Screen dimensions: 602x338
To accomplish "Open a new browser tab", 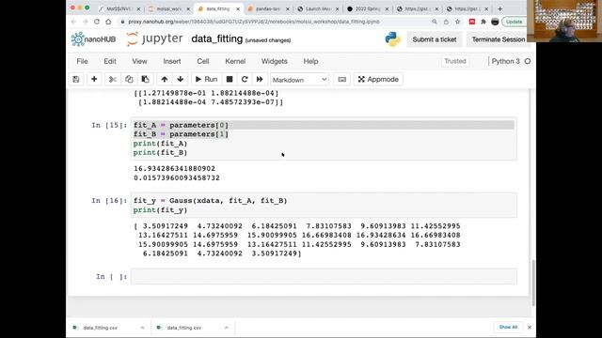I will [499, 8].
